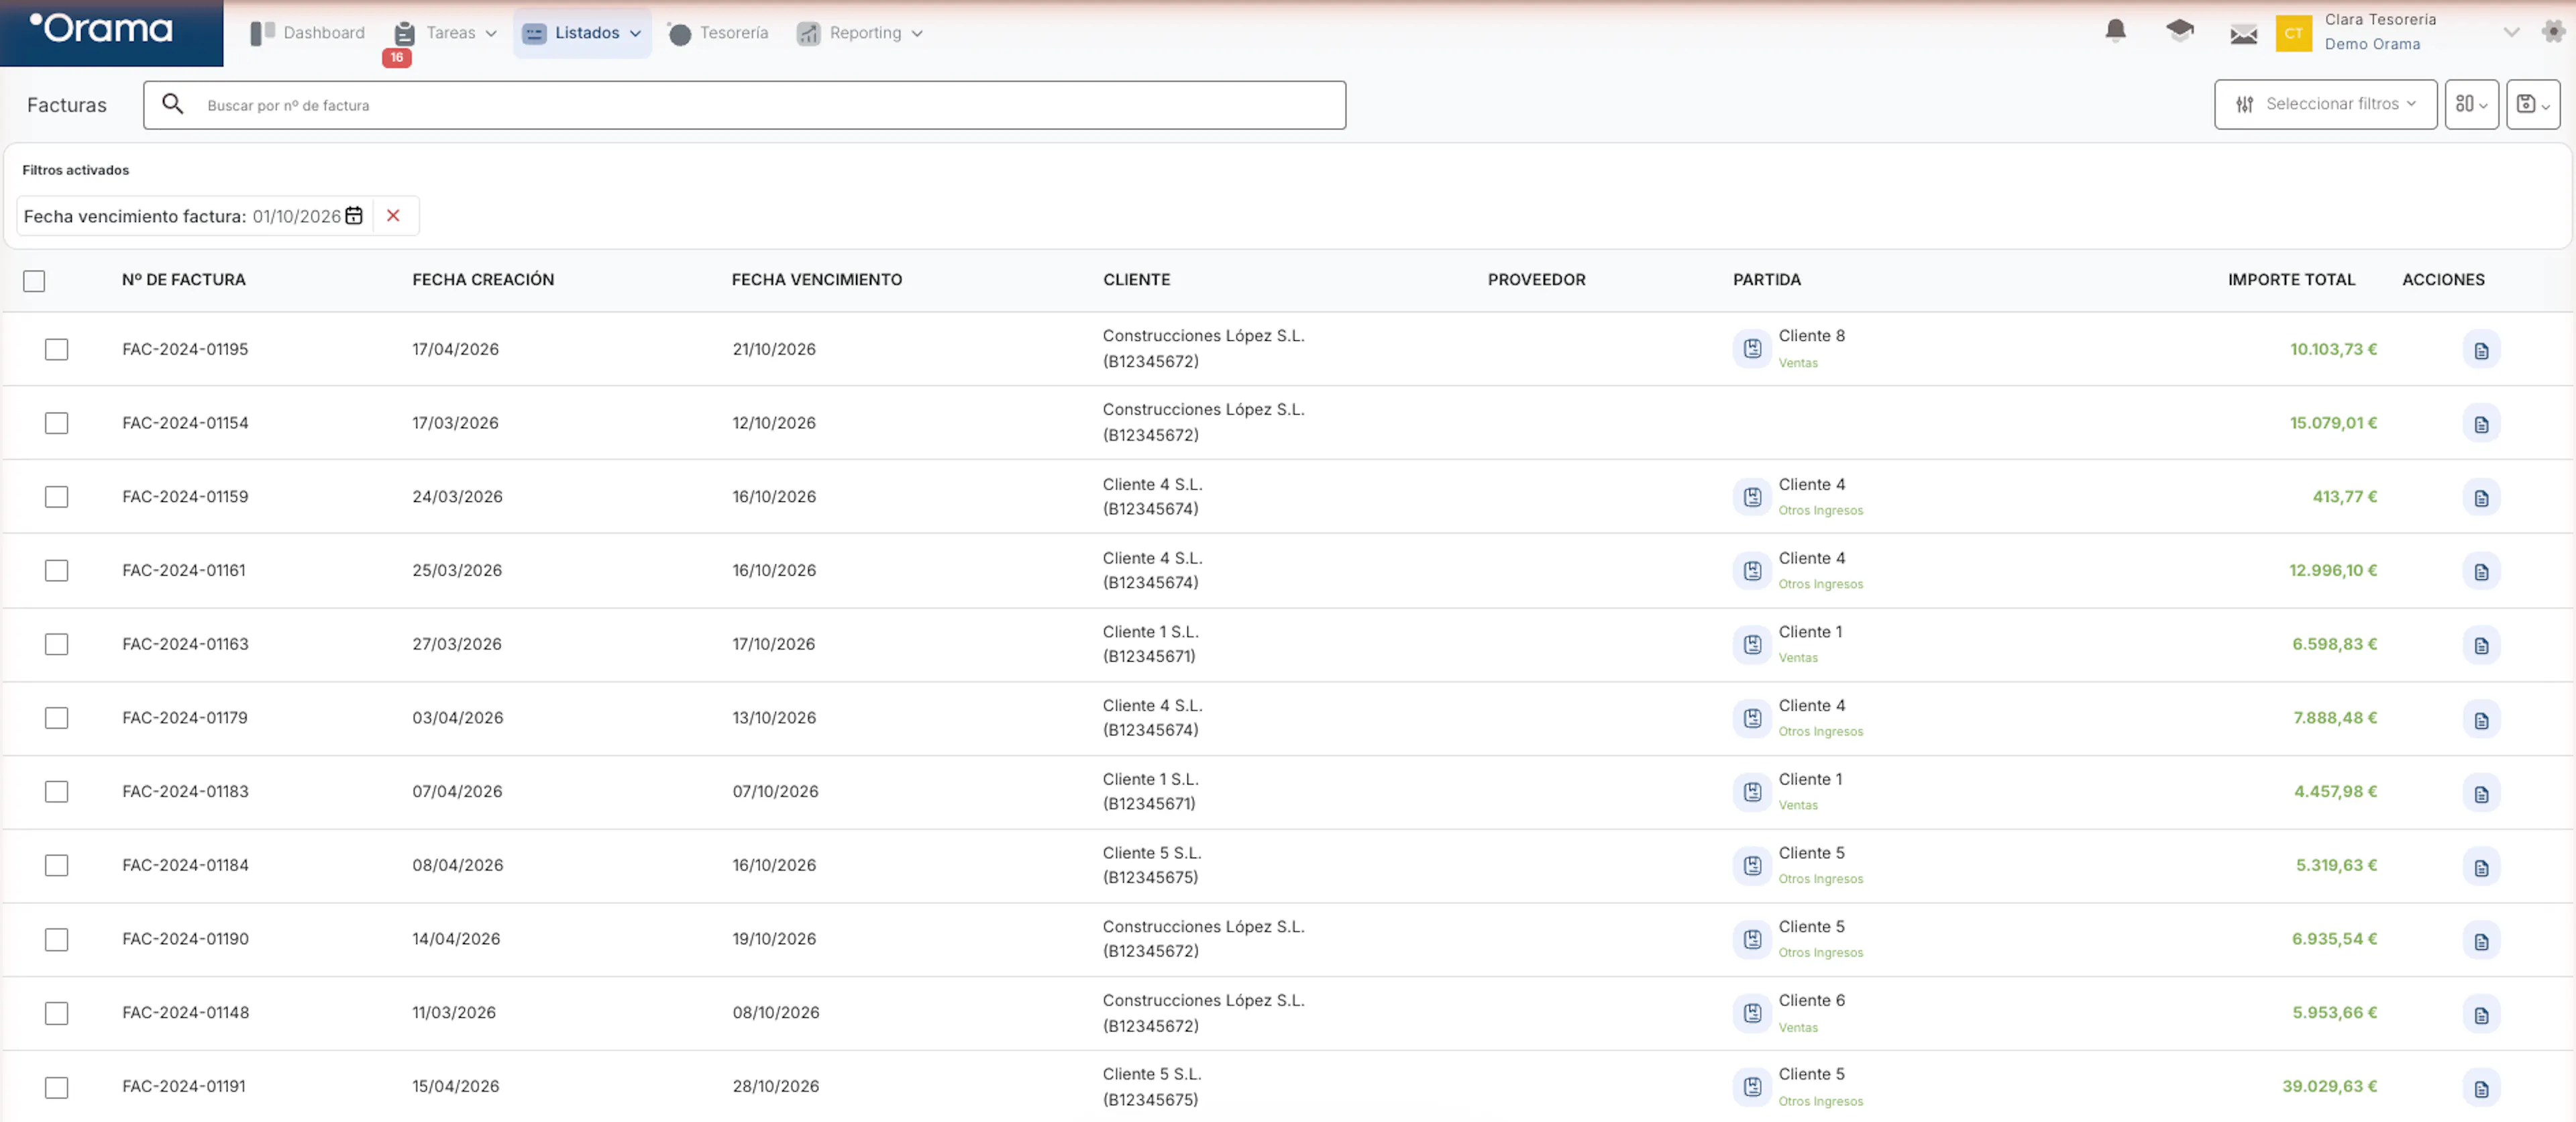The height and width of the screenshot is (1122, 2576).
Task: Click partida icon in FAC-2024-01195 row
Action: coord(1752,349)
